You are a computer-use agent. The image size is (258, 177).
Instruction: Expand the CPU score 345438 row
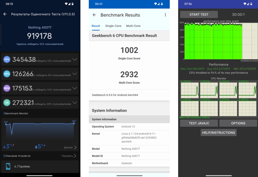point(75,59)
